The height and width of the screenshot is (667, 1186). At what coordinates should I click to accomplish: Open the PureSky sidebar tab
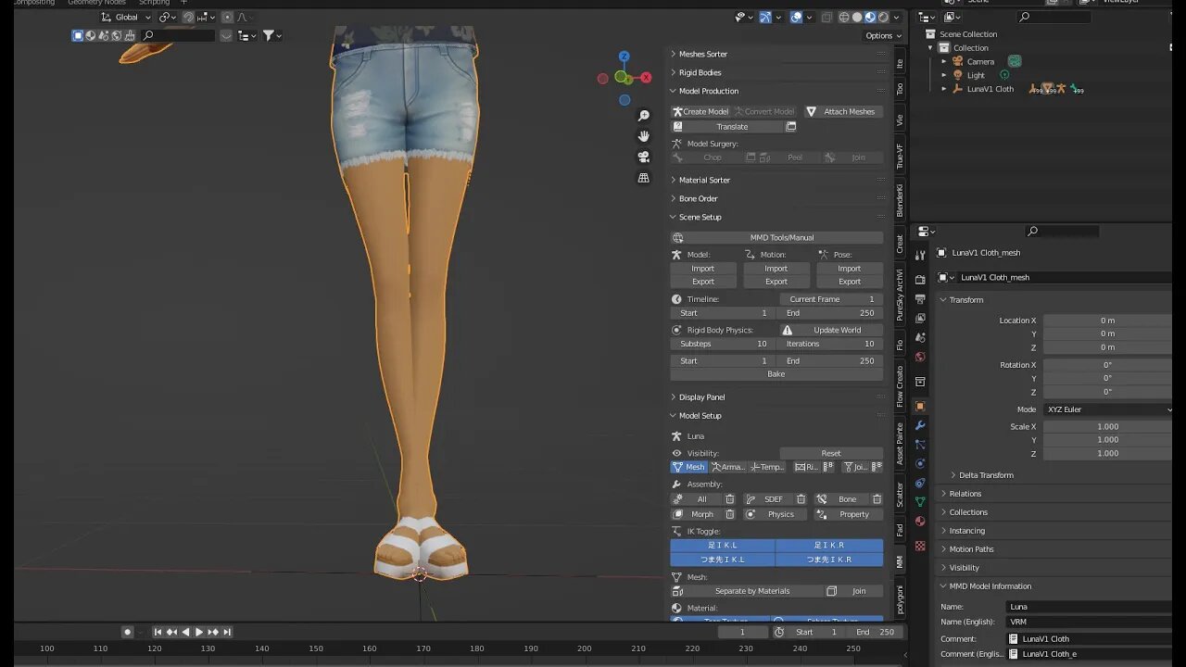click(900, 295)
